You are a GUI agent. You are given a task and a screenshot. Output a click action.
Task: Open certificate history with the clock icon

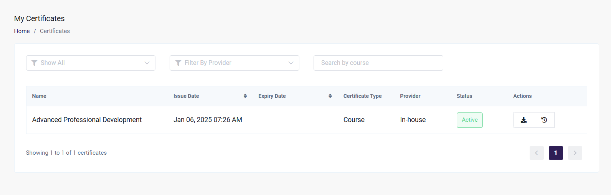tap(544, 120)
